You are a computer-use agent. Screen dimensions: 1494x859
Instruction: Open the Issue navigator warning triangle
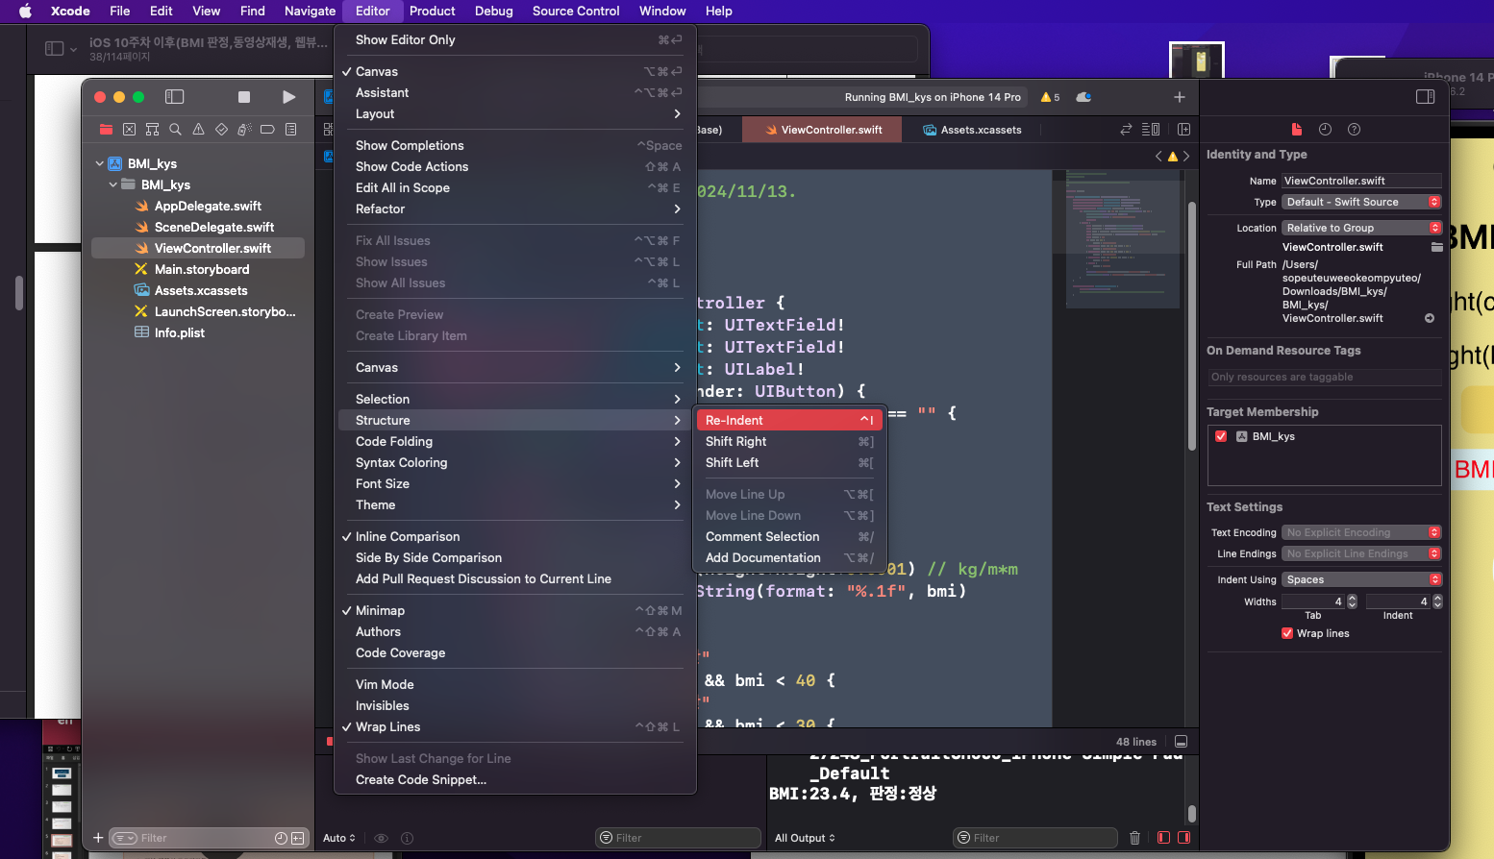coord(198,129)
